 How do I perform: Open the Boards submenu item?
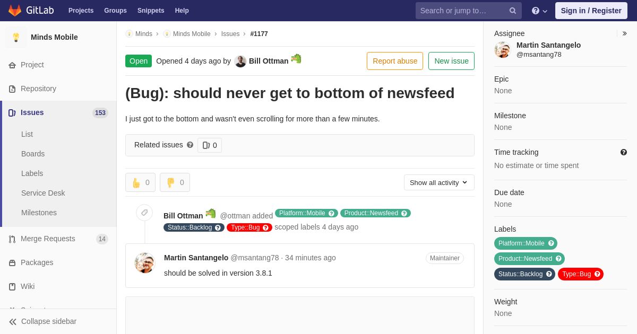point(33,154)
